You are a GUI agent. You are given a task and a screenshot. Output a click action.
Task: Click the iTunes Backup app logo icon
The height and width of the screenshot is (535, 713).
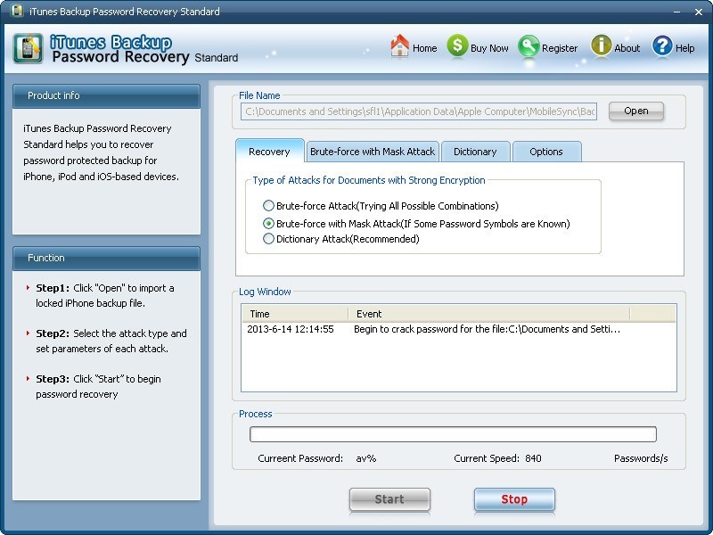click(x=29, y=48)
